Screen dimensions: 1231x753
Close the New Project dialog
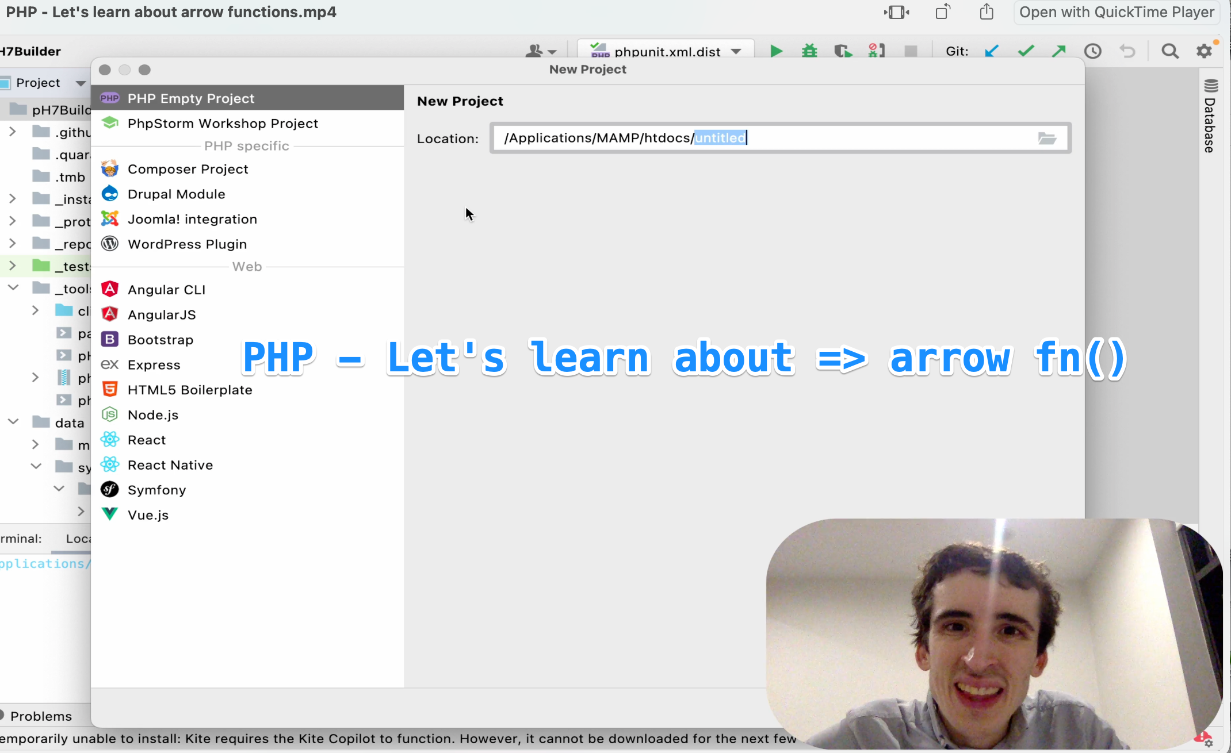pyautogui.click(x=105, y=70)
